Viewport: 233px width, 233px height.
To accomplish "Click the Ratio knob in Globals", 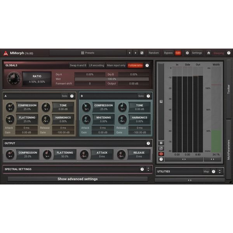I will 14,78.
